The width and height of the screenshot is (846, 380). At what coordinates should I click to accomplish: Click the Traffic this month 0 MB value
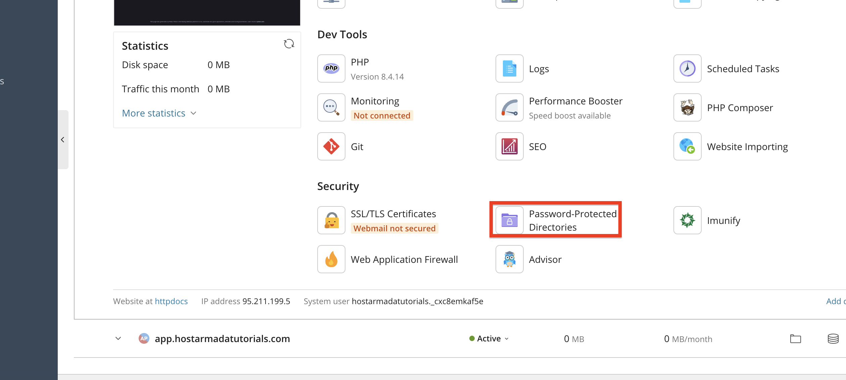pos(219,89)
